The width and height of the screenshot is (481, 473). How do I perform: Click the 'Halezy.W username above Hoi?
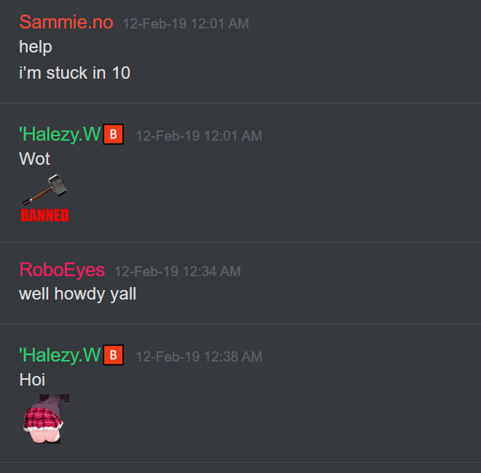coord(60,355)
